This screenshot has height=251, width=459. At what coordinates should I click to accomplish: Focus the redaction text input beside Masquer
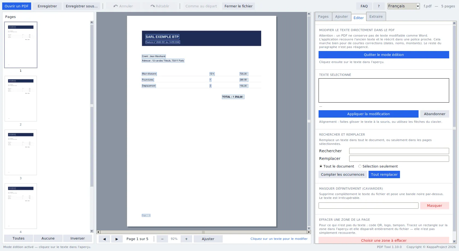(368, 205)
